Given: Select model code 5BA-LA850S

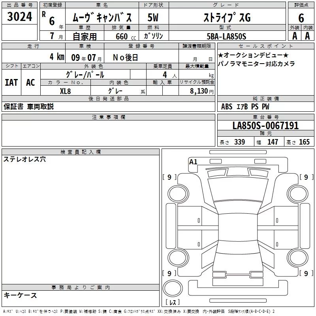Looking at the screenshot, I should [226, 36].
